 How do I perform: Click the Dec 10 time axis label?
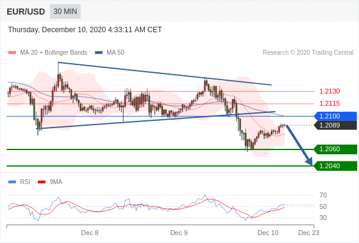pos(268,233)
